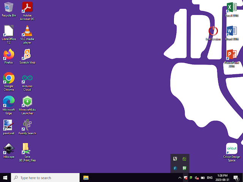This screenshot has width=243, height=182.
Task: Open the Recycle Bin desktop icon
Action: coord(9,9)
